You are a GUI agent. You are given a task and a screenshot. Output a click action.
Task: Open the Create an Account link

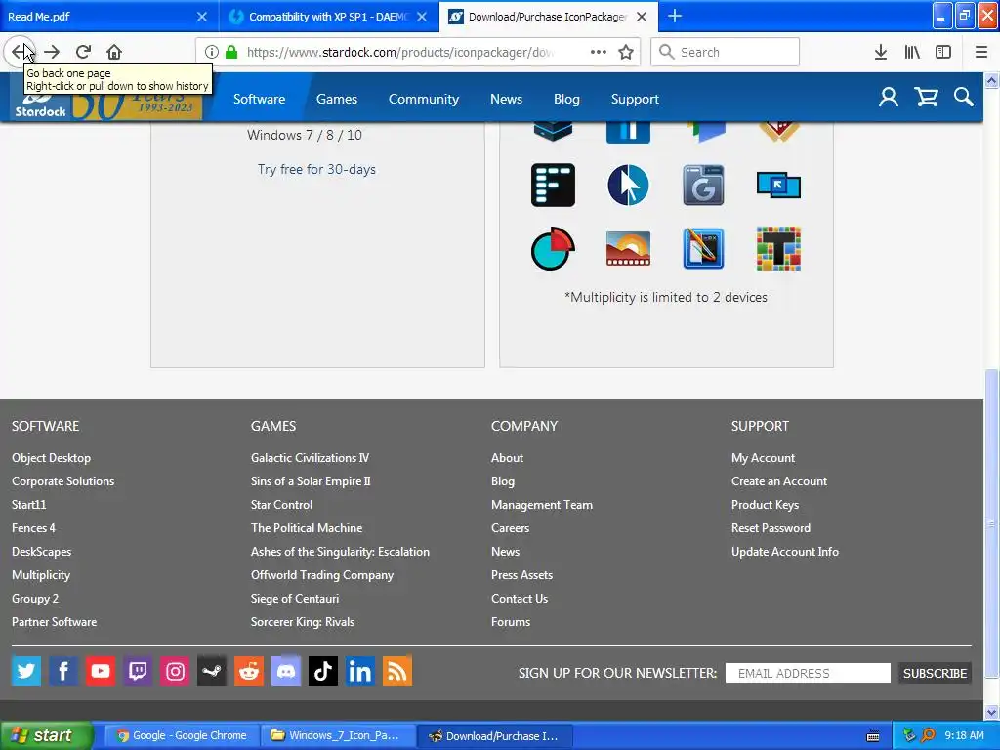point(778,481)
